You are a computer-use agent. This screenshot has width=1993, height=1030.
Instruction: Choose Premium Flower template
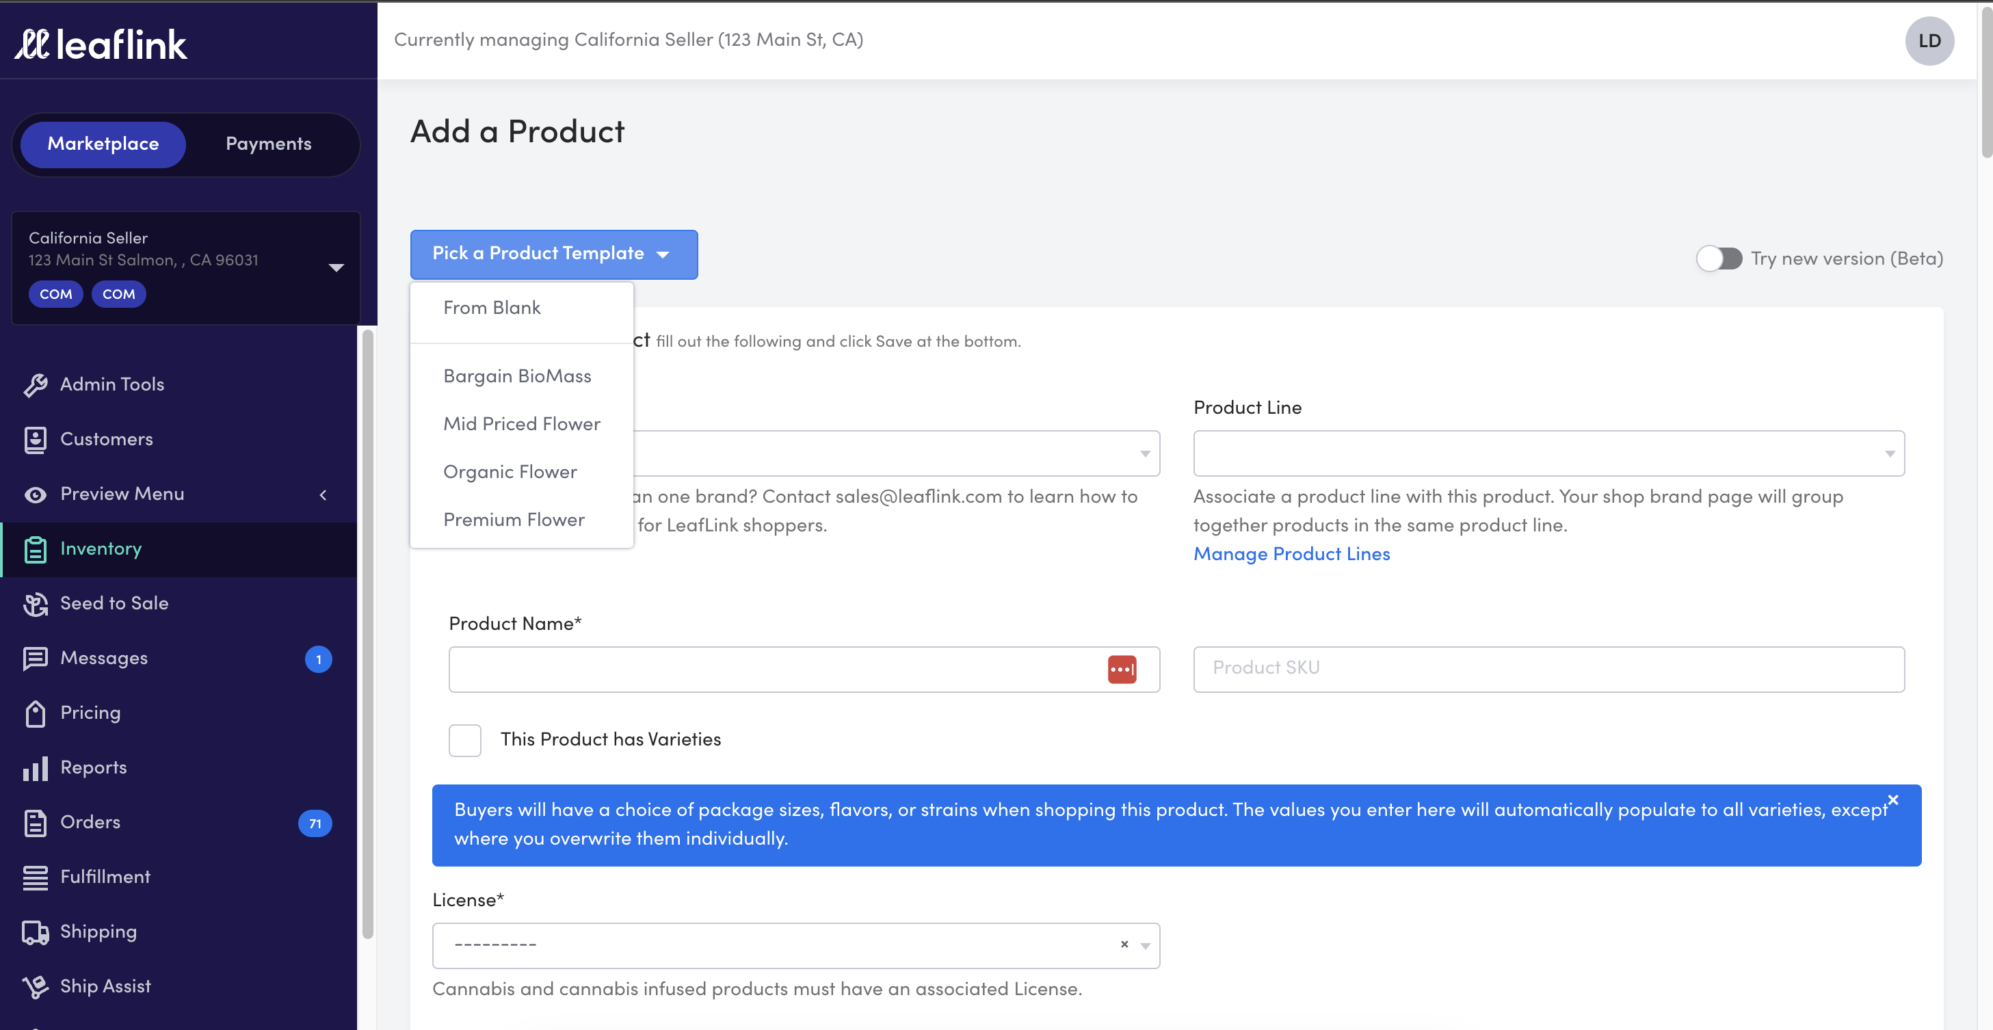[x=521, y=520]
